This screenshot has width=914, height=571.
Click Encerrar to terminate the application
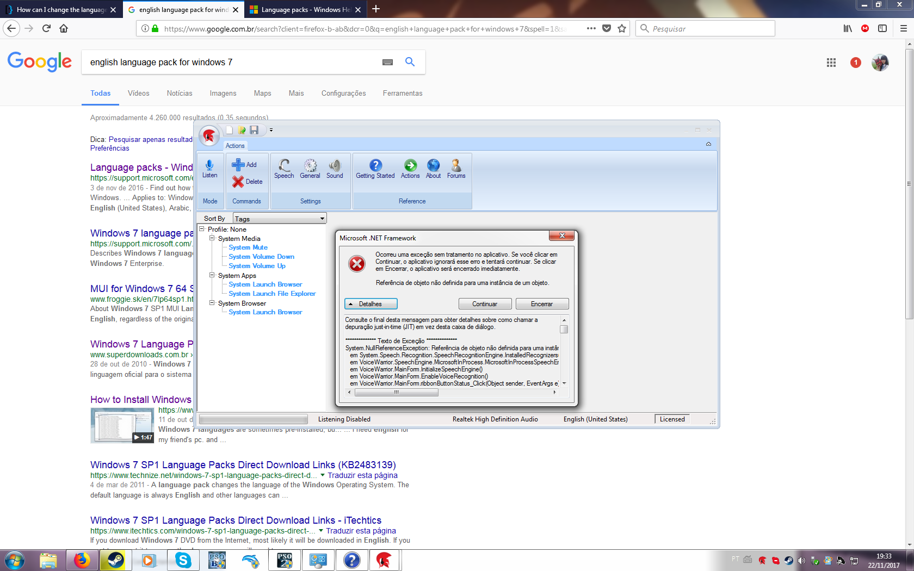tap(542, 304)
